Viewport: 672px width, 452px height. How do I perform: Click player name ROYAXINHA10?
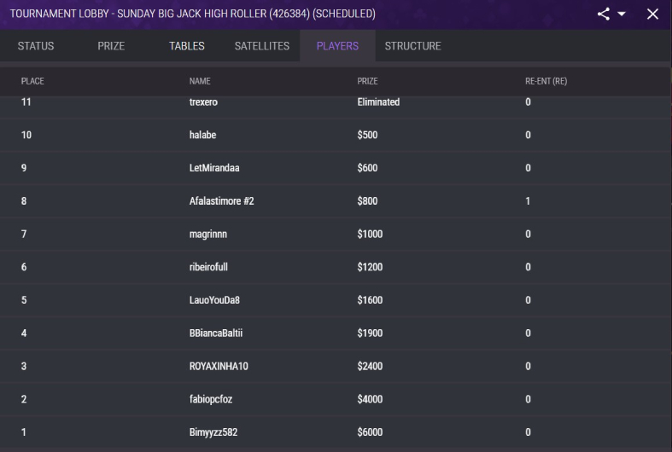click(x=219, y=367)
